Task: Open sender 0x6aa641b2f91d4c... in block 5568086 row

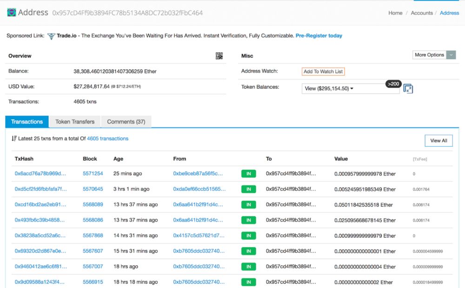Action: (198, 220)
